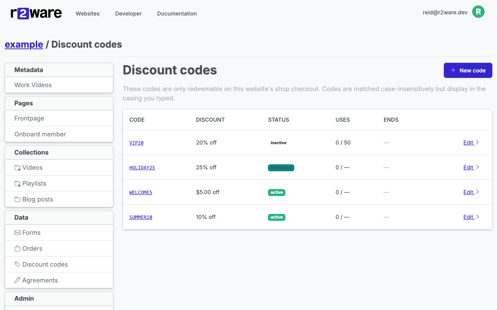The image size is (497, 310).
Task: Edit the SUMMER10 discount code
Action: pos(471,217)
